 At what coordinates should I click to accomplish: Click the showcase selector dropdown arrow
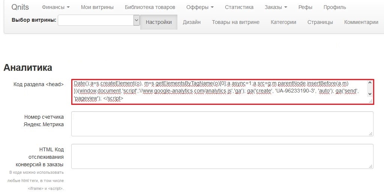(136, 20)
